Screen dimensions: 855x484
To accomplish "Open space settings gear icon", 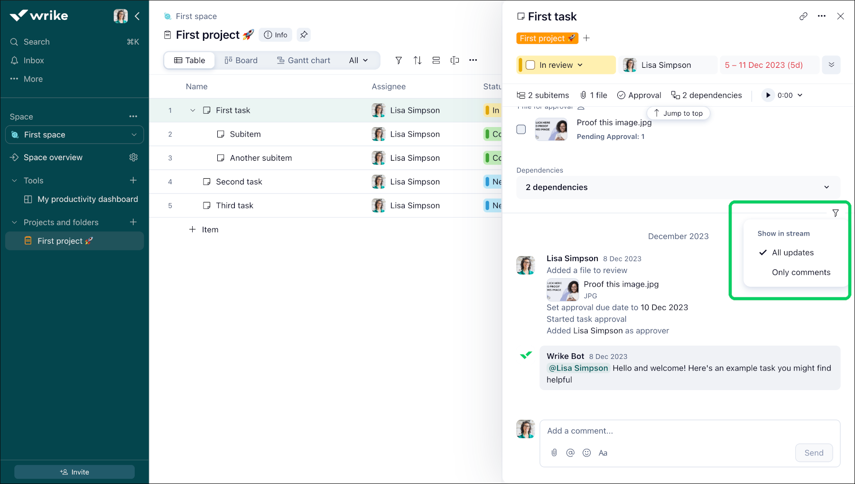I will pyautogui.click(x=134, y=157).
